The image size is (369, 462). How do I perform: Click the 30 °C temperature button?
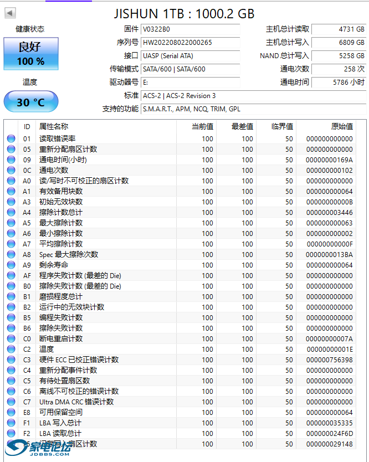[31, 102]
